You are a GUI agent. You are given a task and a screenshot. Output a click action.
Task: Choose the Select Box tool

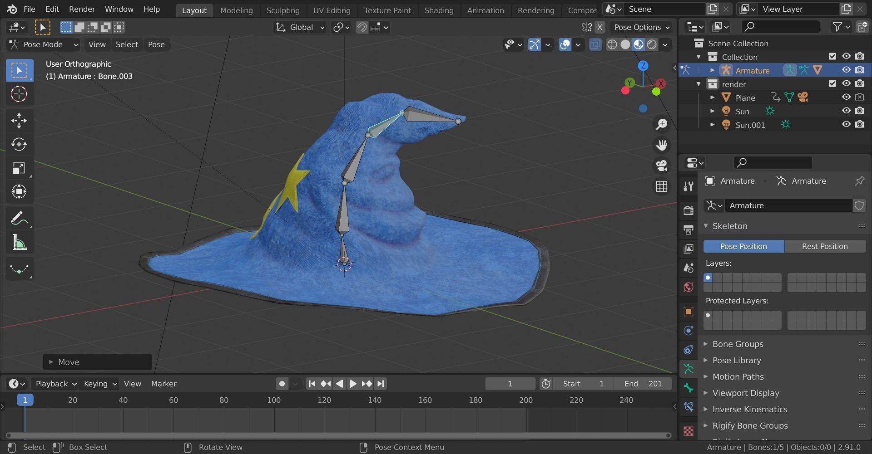(x=19, y=71)
